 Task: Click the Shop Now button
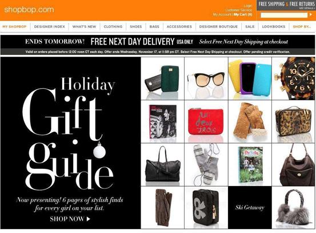click(x=70, y=219)
